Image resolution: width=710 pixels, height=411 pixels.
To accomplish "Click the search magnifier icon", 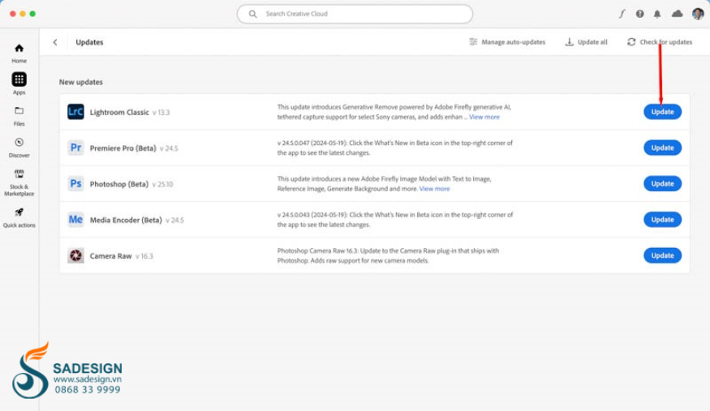I will pos(252,14).
